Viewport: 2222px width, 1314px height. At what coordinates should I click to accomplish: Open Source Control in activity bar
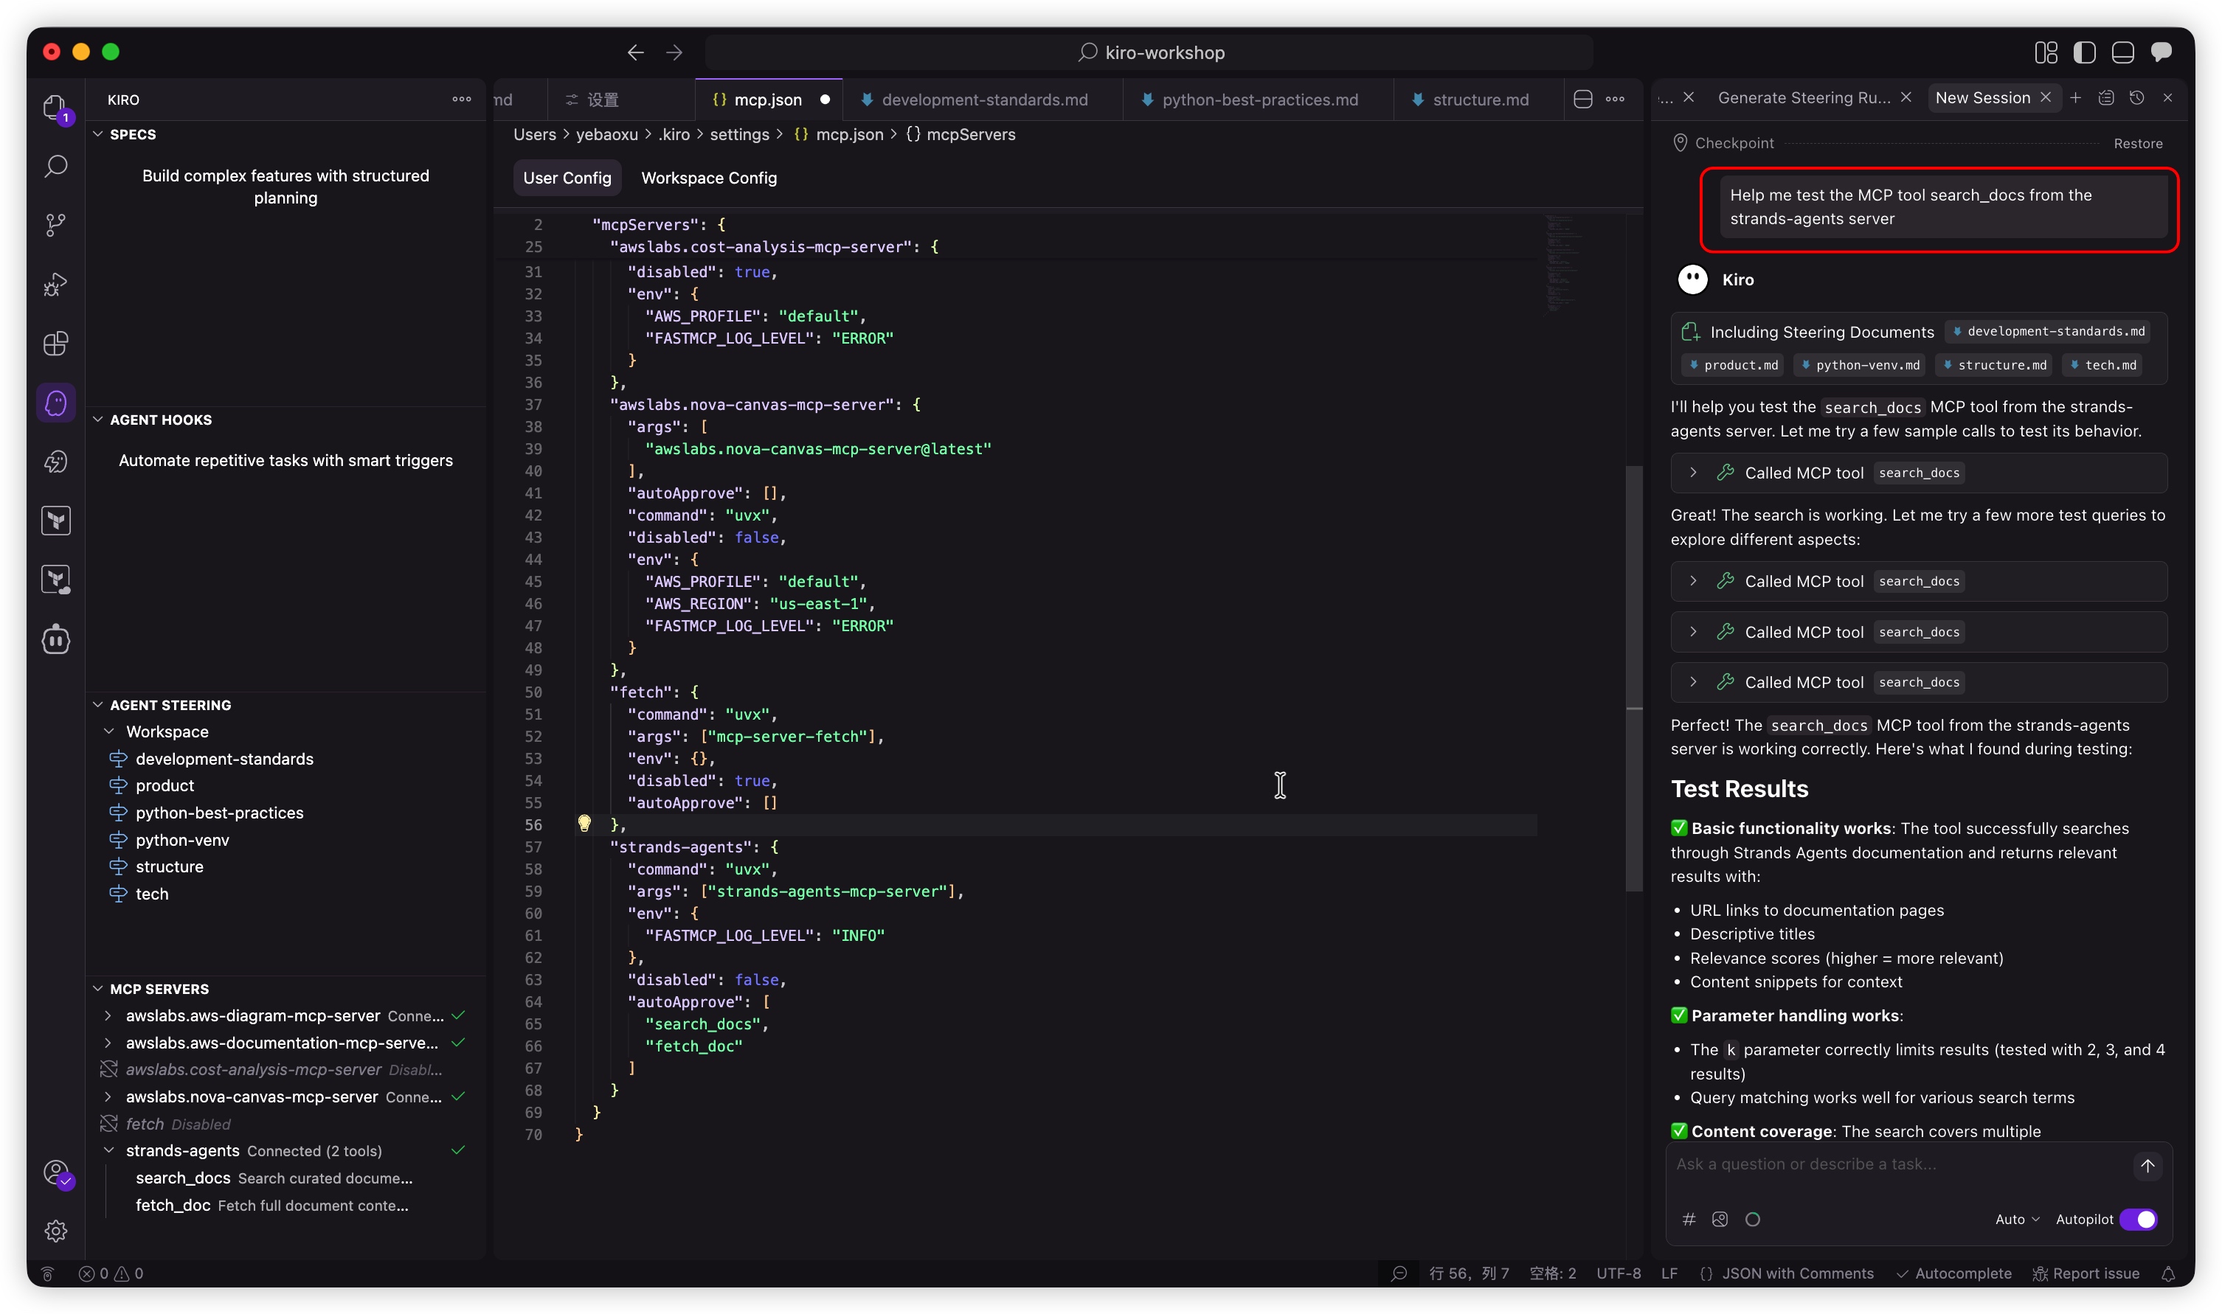pyautogui.click(x=56, y=225)
